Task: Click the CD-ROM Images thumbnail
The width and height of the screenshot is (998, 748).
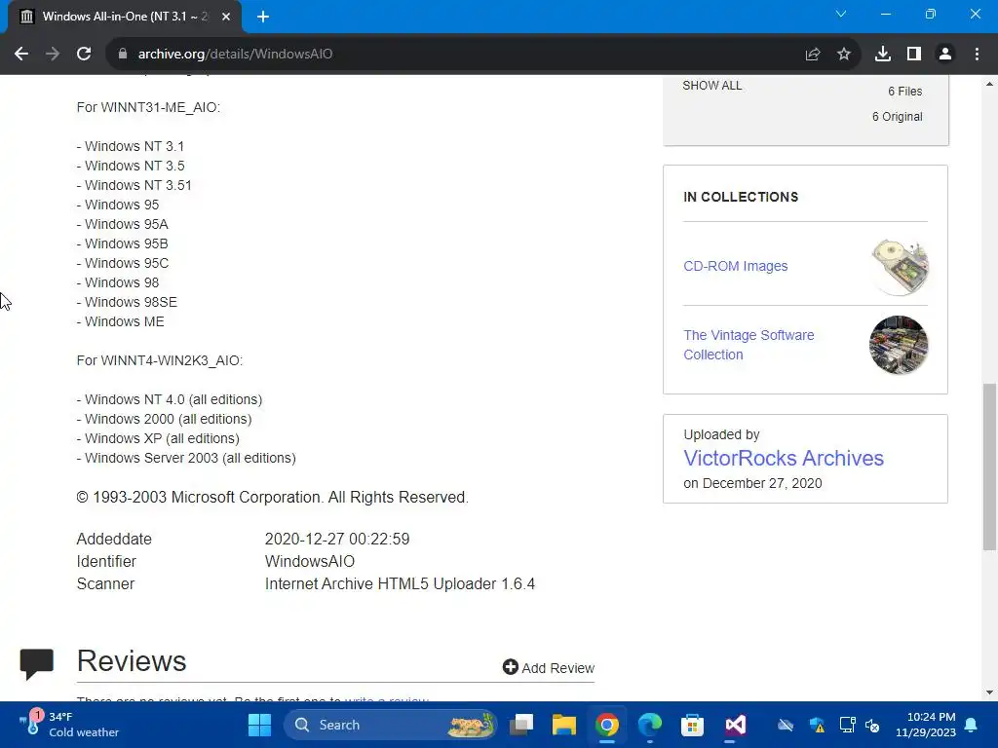Action: pos(900,267)
